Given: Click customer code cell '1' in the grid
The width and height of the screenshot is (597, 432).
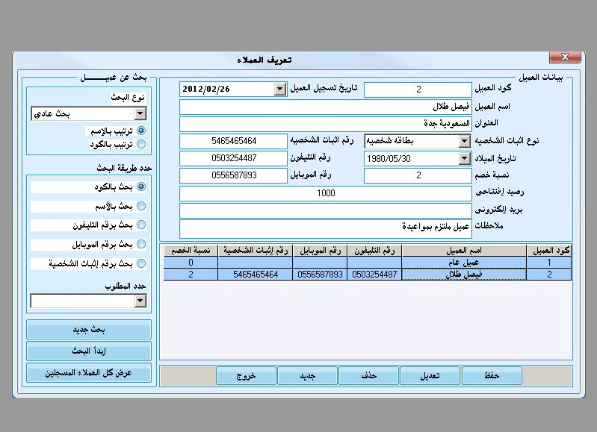Looking at the screenshot, I should (x=549, y=263).
